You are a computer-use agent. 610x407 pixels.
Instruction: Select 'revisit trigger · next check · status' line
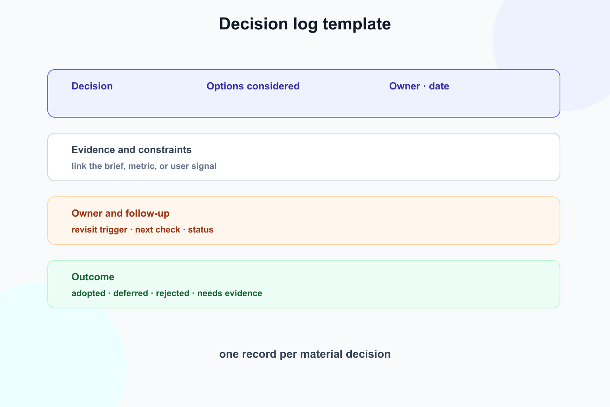pos(143,230)
